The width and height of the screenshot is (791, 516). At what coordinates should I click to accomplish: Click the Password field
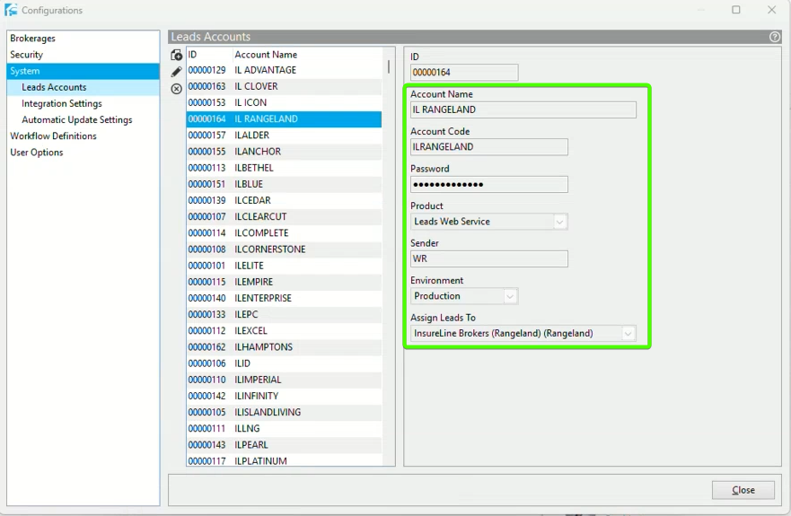488,184
